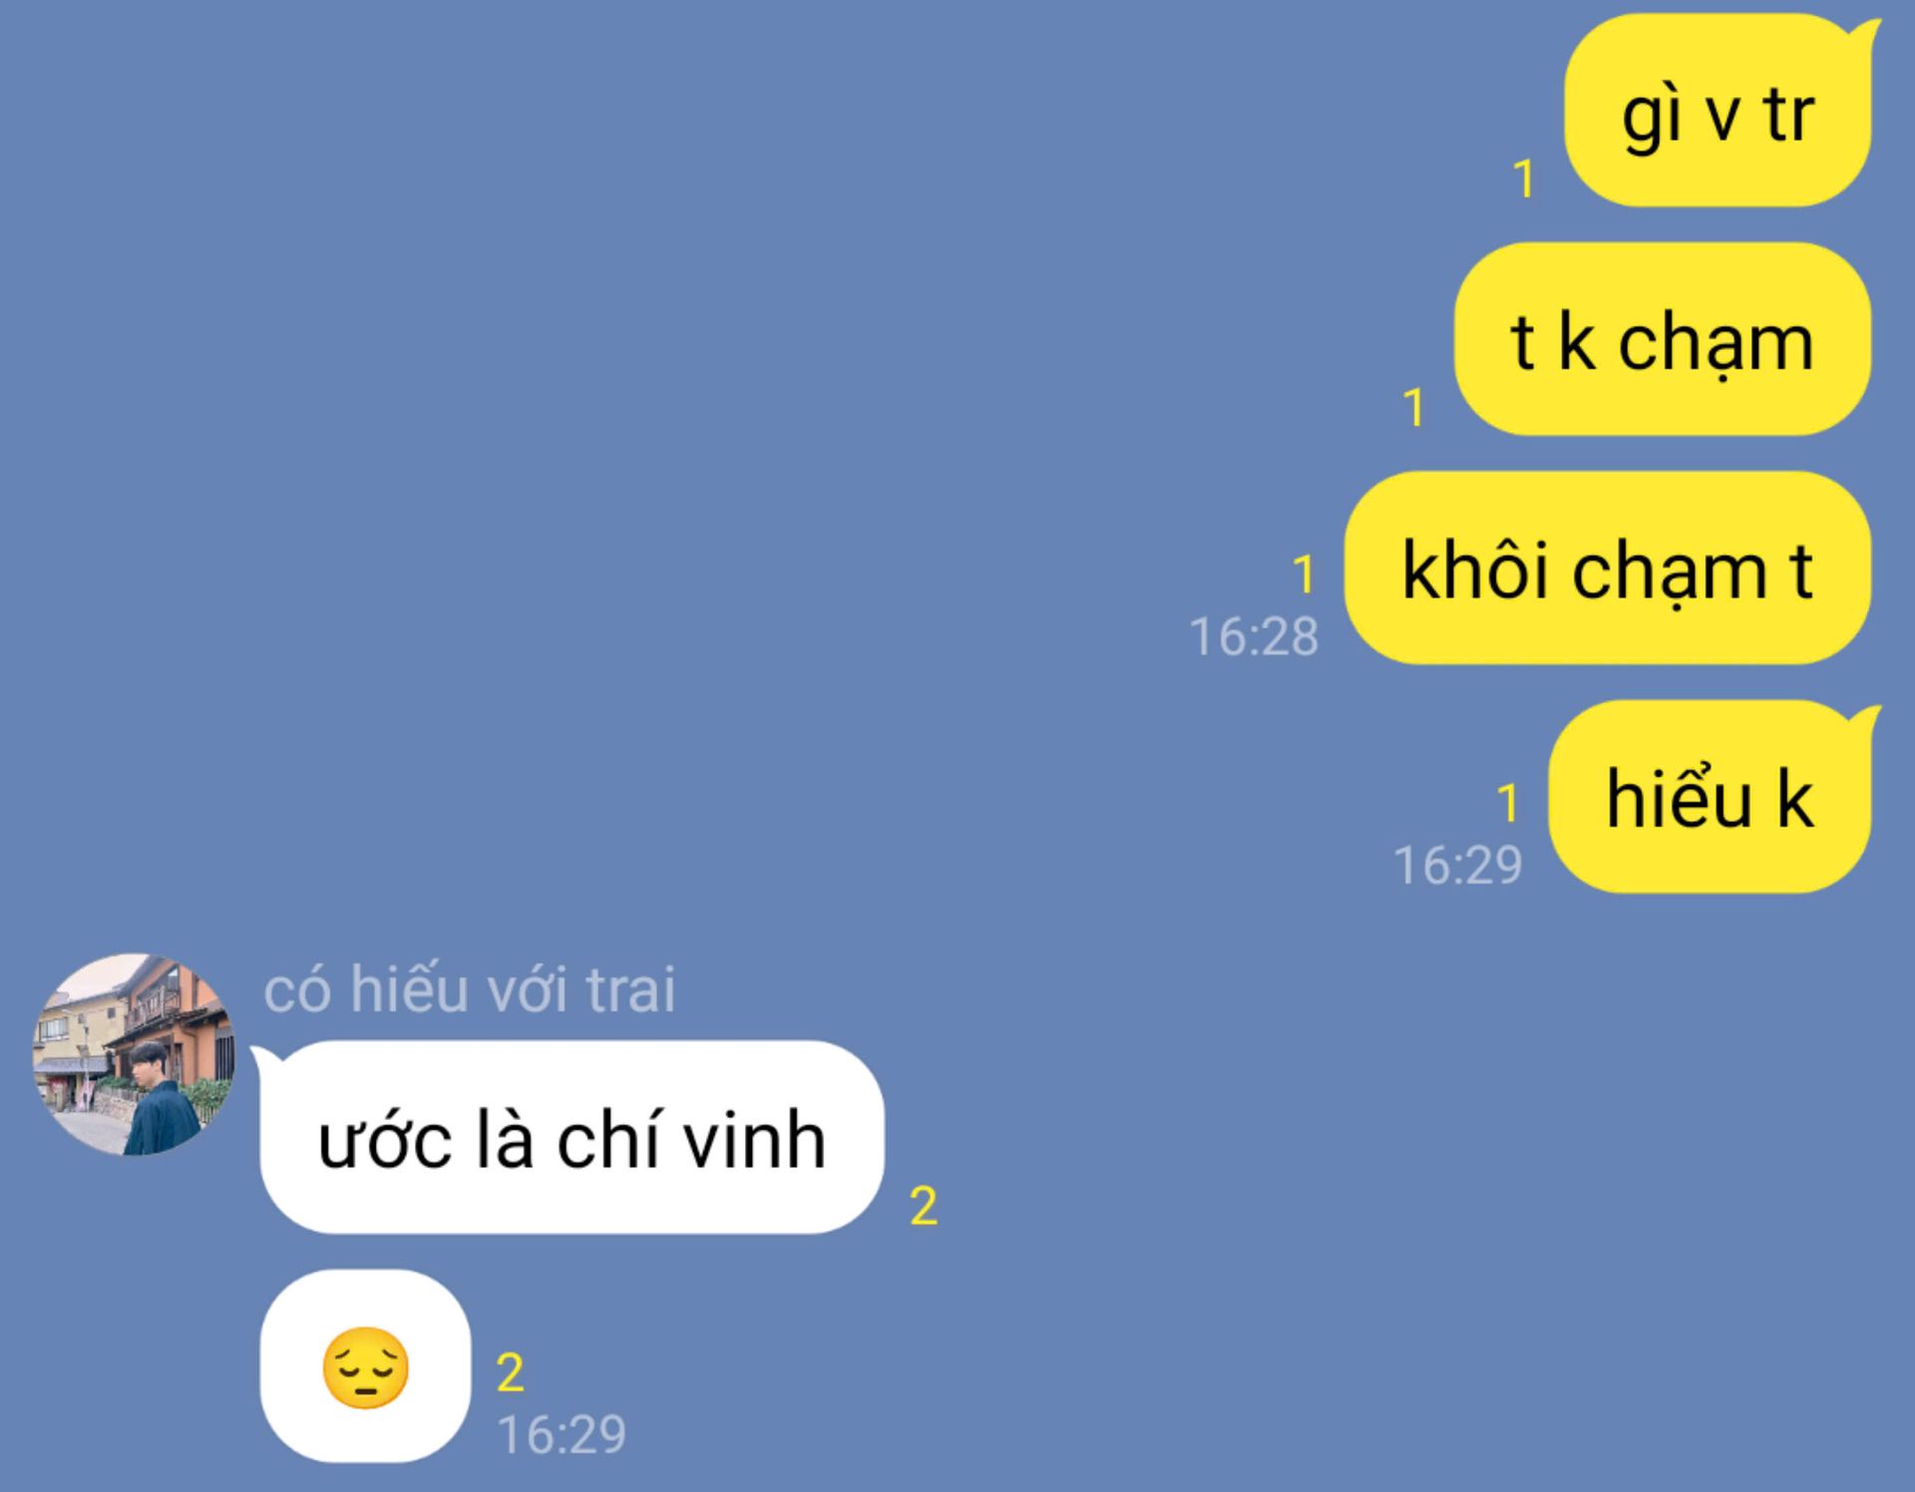Click the pensive face emoji

[x=365, y=1367]
